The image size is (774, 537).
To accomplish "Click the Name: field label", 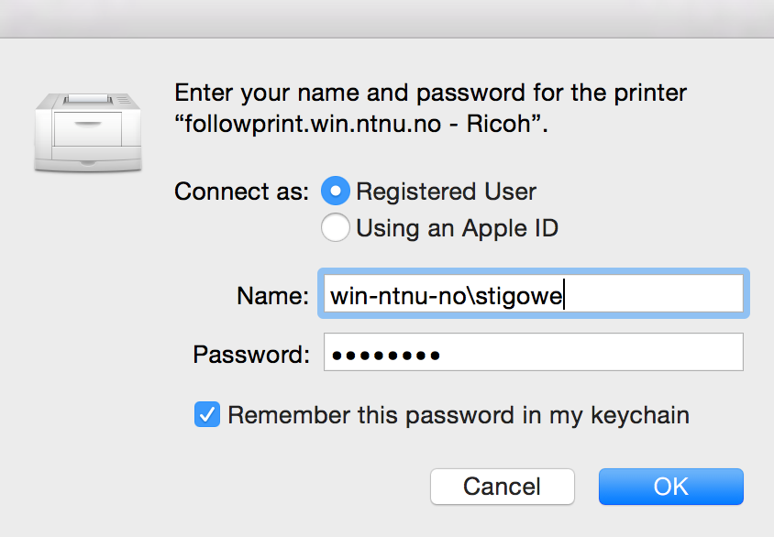I will pyautogui.click(x=272, y=296).
